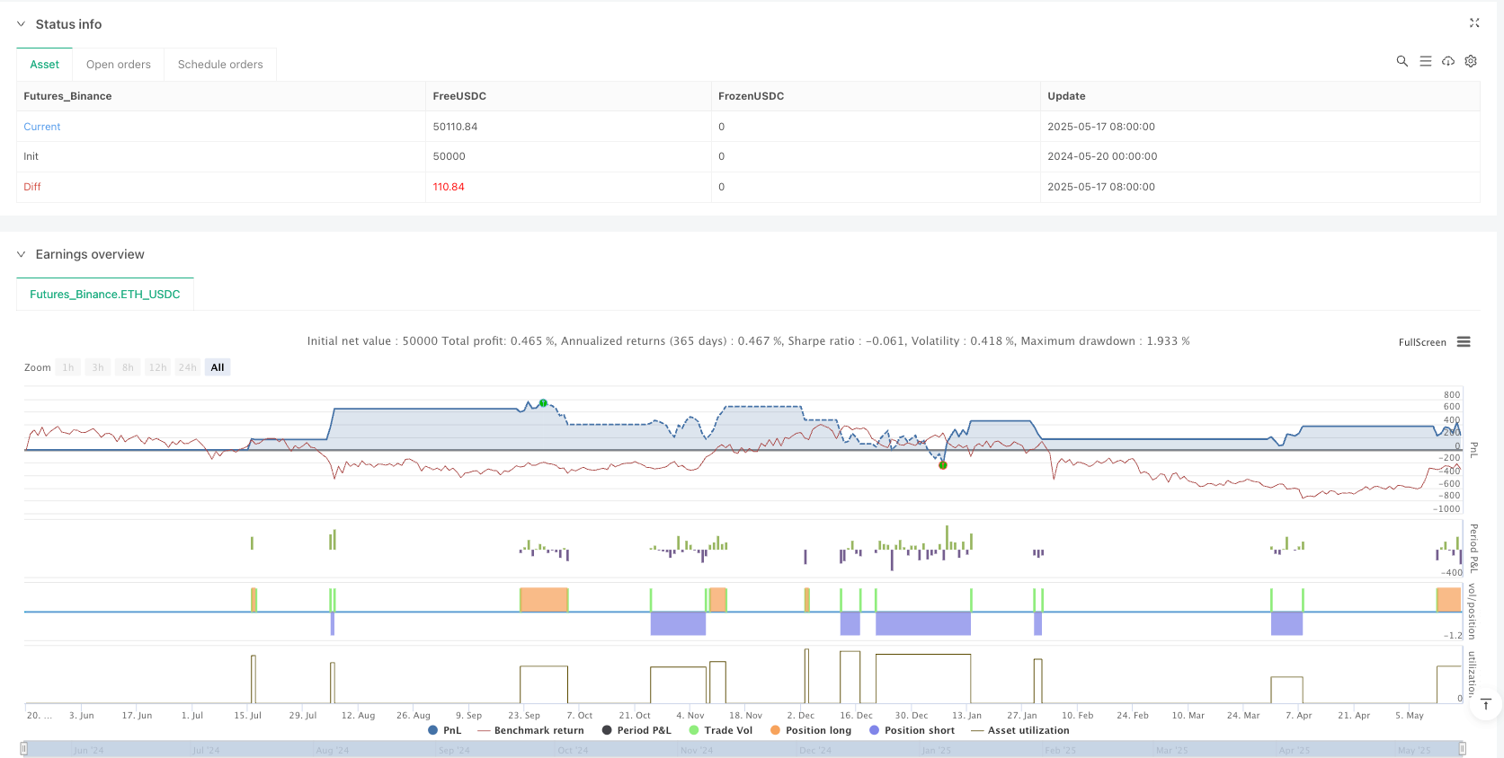Viewport: 1504px width, 758px height.
Task: Toggle the Position long legend item
Action: (x=810, y=730)
